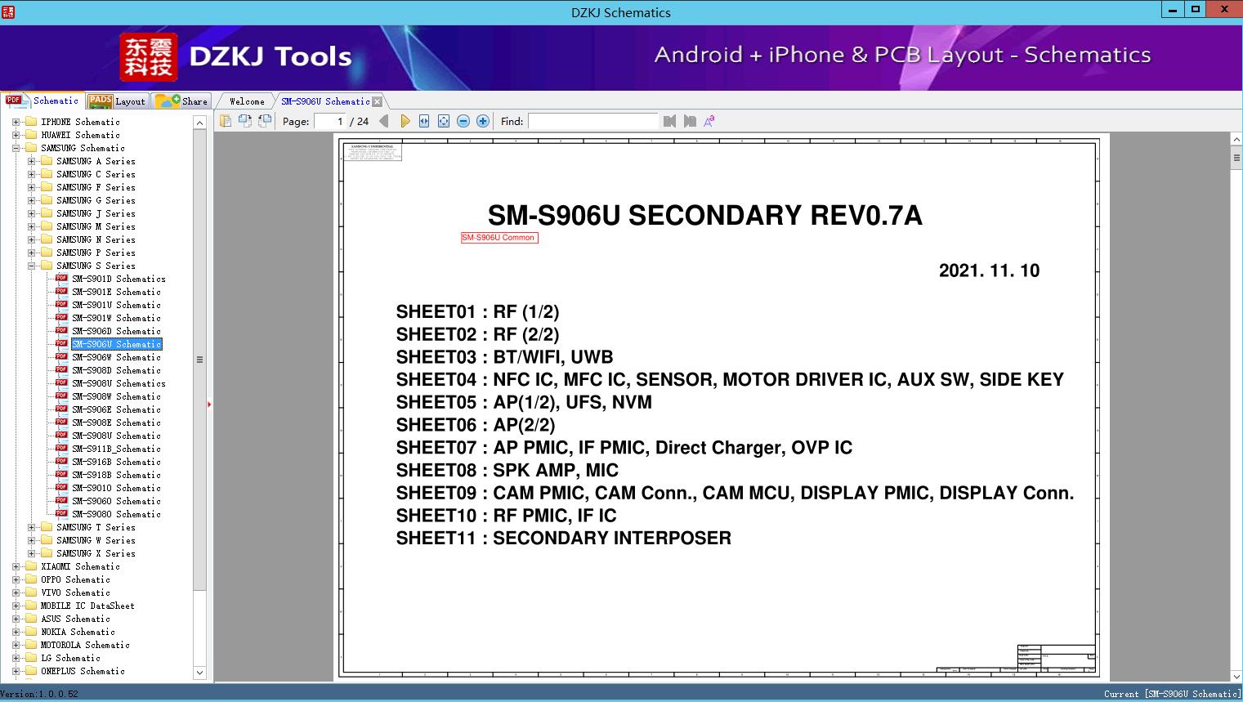Close the SM-S906U Schematic tab

[x=377, y=101]
